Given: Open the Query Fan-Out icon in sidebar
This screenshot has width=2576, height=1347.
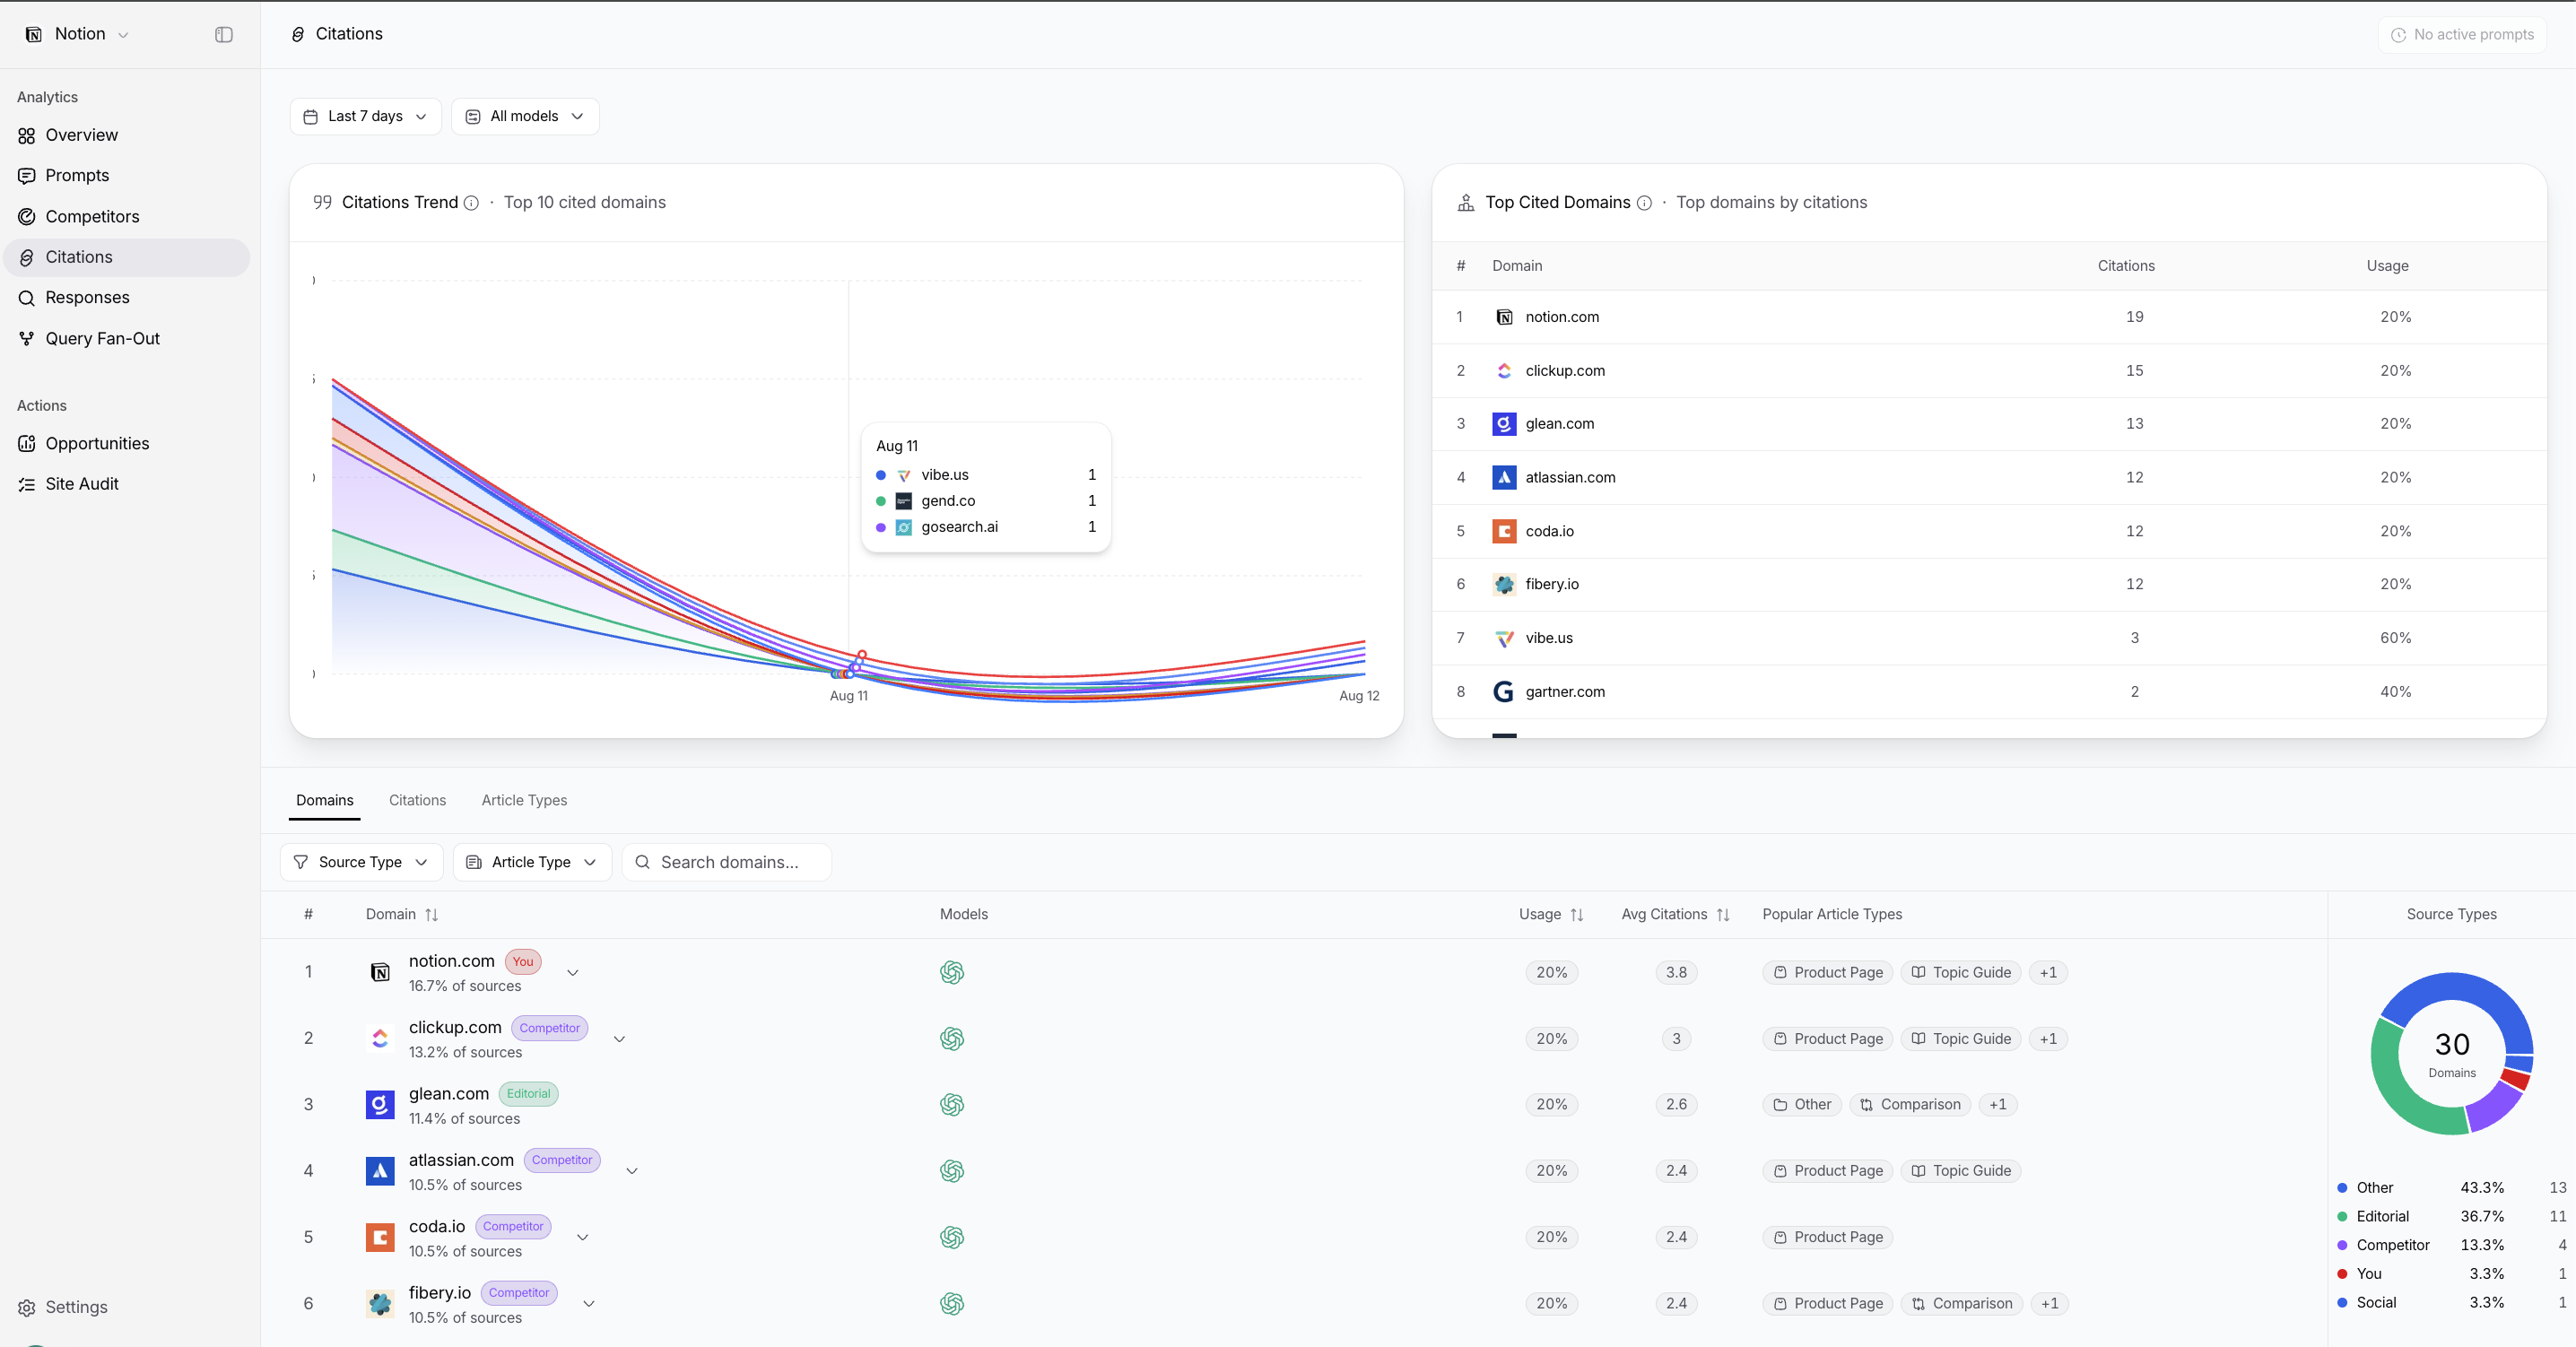Looking at the screenshot, I should click(x=27, y=339).
